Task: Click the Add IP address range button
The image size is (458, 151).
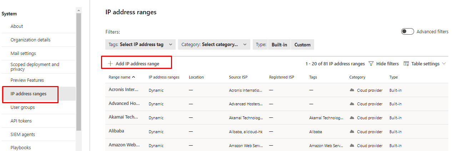Action: [x=137, y=64]
